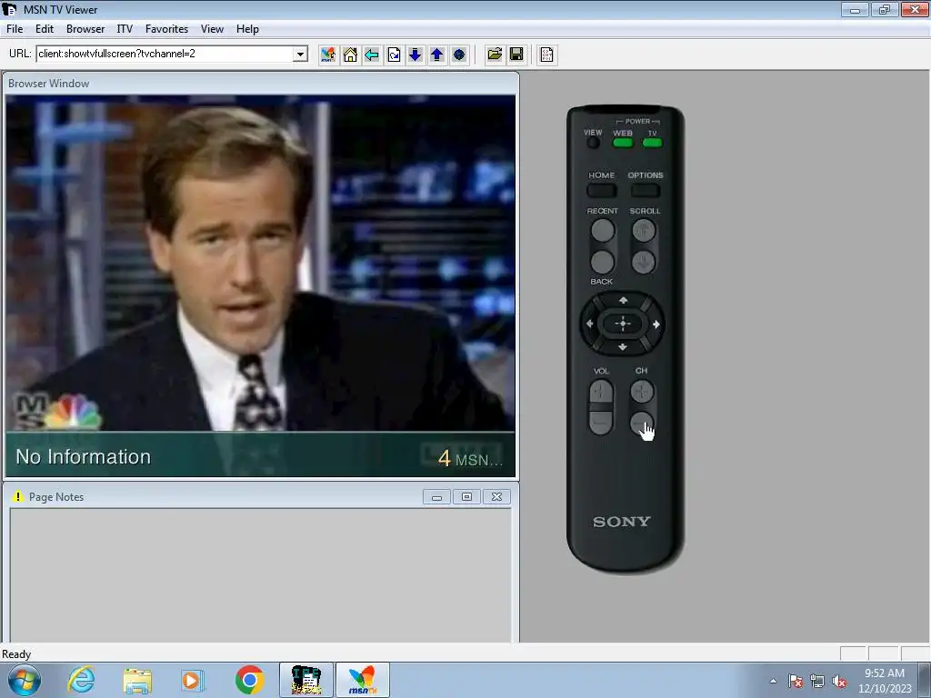Viewport: 931px width, 698px height.
Task: Maximize the Page Notes panel
Action: coord(466,497)
